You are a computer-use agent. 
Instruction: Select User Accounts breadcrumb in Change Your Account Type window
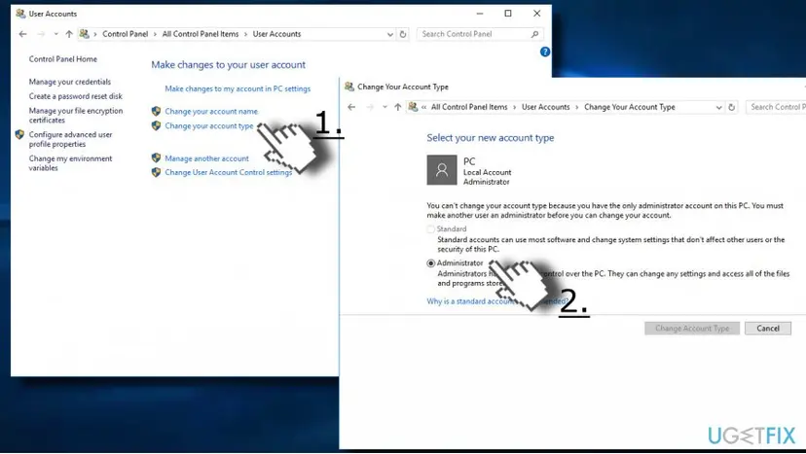545,107
